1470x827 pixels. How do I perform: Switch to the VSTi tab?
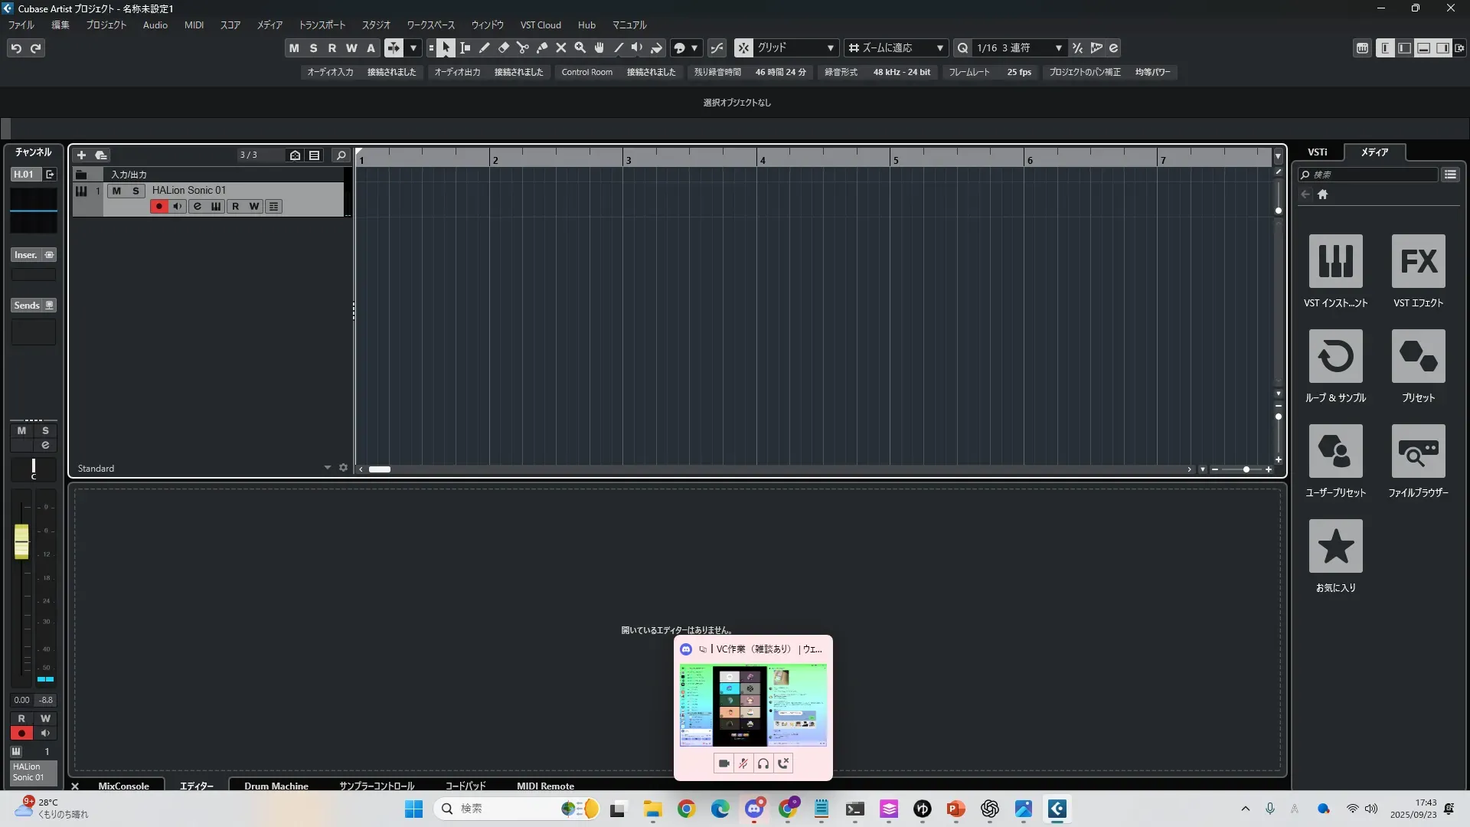[1317, 152]
